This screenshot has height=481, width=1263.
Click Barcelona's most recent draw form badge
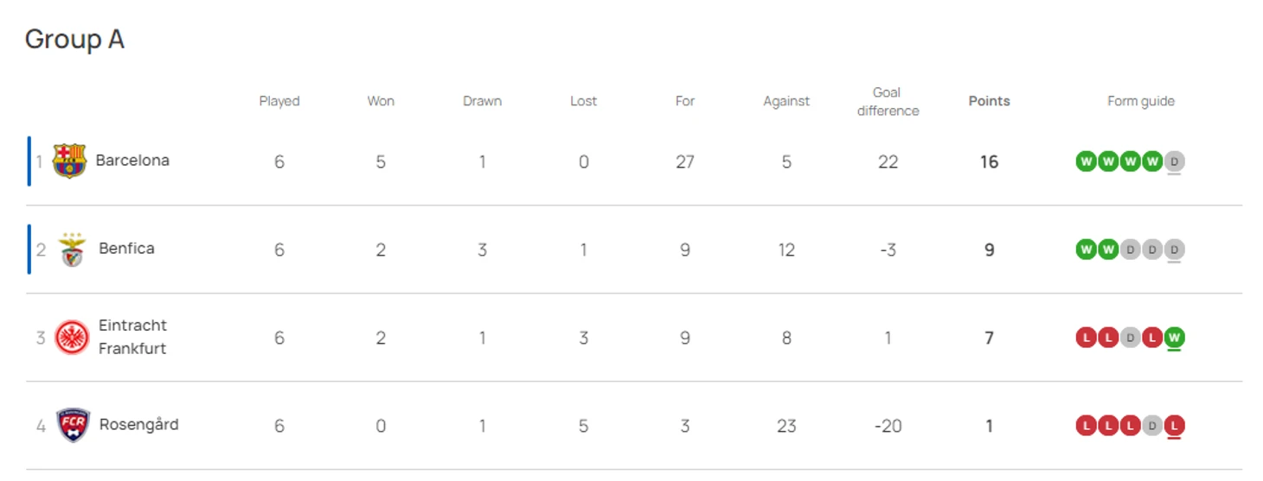(x=1174, y=161)
